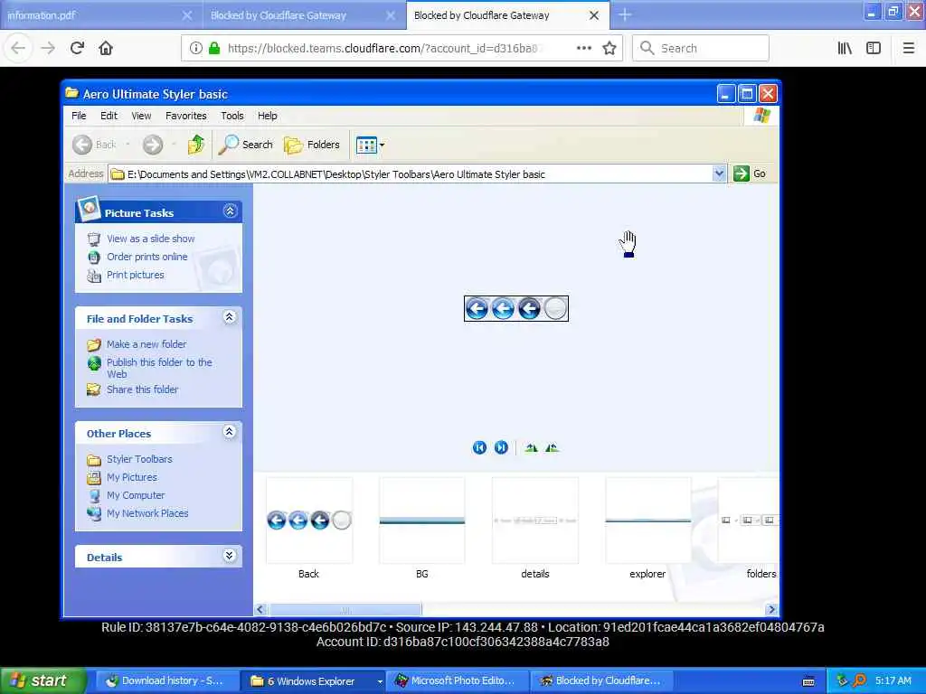Switch to Microsoft Photo Editor taskbar item
The height and width of the screenshot is (694, 926).
coord(458,681)
